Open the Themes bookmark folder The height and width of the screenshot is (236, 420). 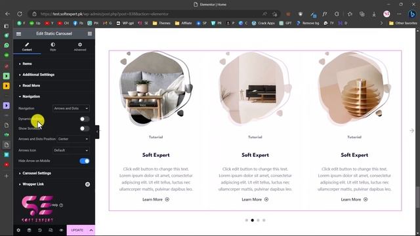pyautogui.click(x=161, y=24)
